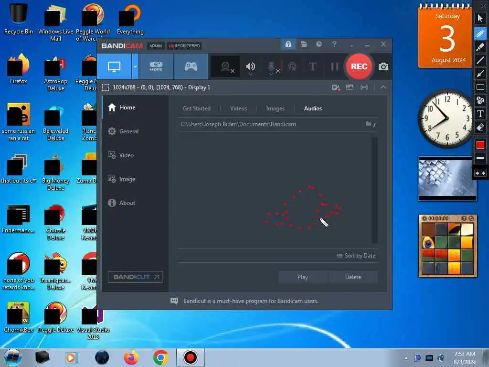Start recording with red REC button
The width and height of the screenshot is (489, 367).
click(x=359, y=66)
